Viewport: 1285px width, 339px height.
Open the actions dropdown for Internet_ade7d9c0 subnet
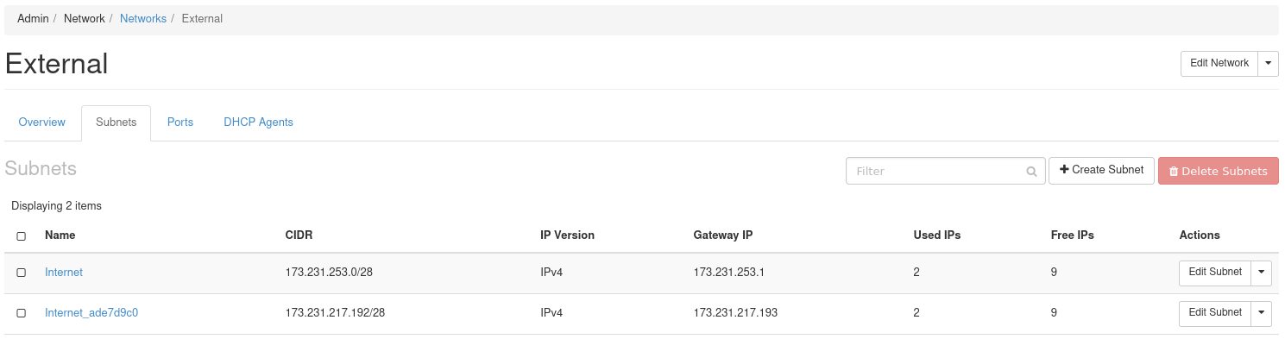pyautogui.click(x=1261, y=313)
